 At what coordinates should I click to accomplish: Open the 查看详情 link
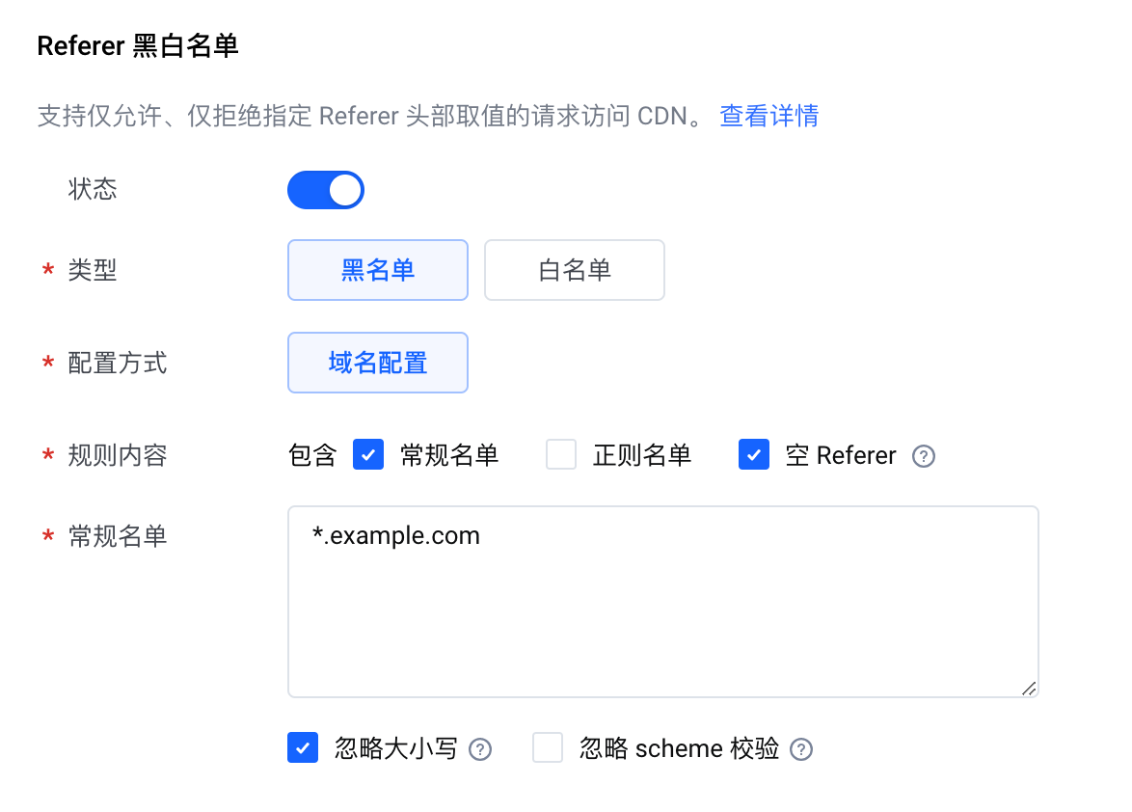(x=768, y=116)
